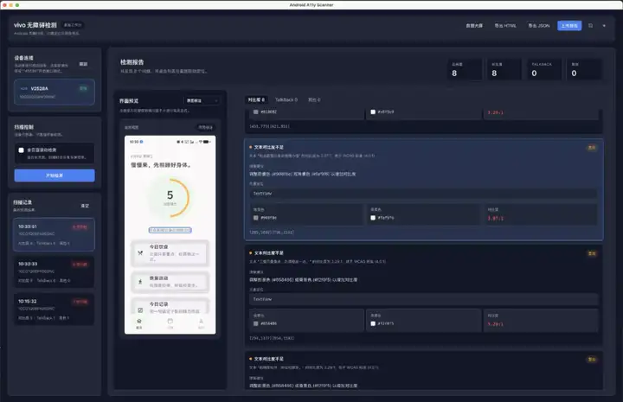Click the 今日记录 checkbox-note icon in preview
Viewport: 623px width, 402px height.
point(140,310)
